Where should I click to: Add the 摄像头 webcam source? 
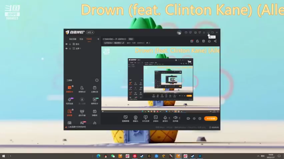(x=136, y=119)
